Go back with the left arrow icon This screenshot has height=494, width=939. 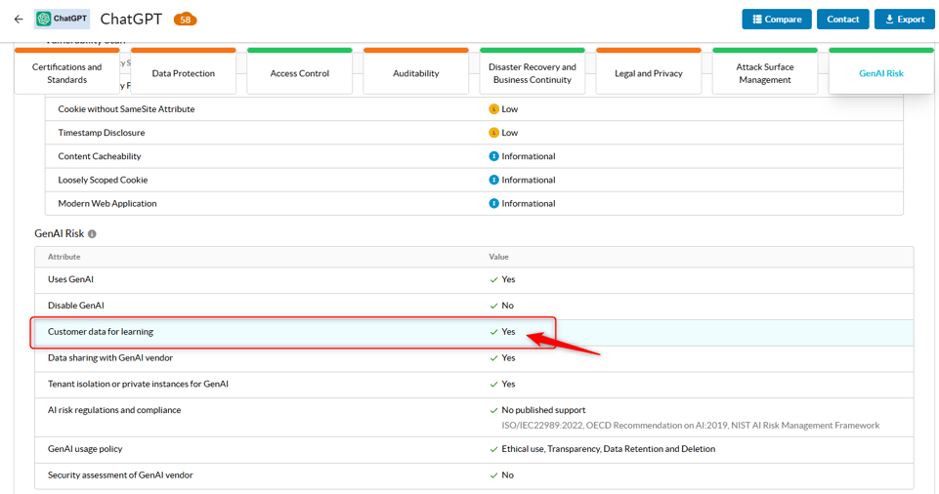[x=19, y=20]
